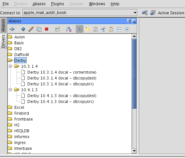Switch to the Drivers side tab
The width and height of the screenshot is (185, 158).
tap(3, 41)
